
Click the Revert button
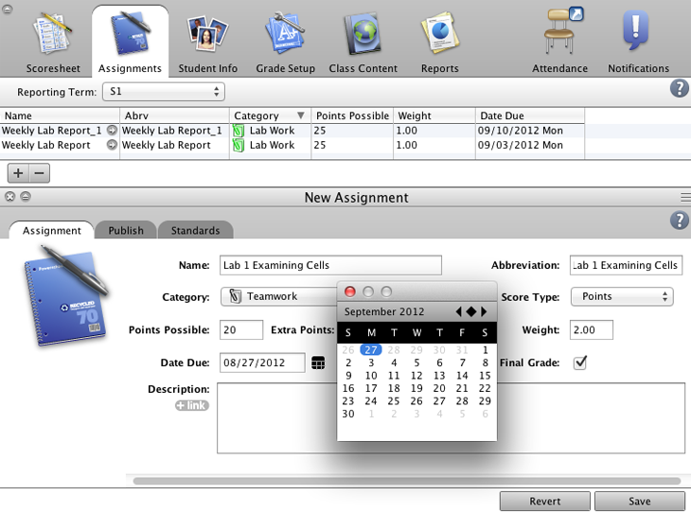click(544, 501)
